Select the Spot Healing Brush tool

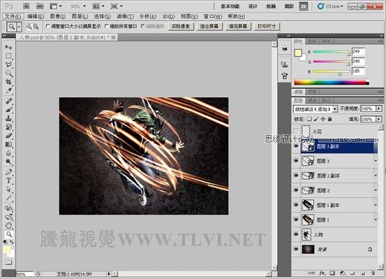9,101
